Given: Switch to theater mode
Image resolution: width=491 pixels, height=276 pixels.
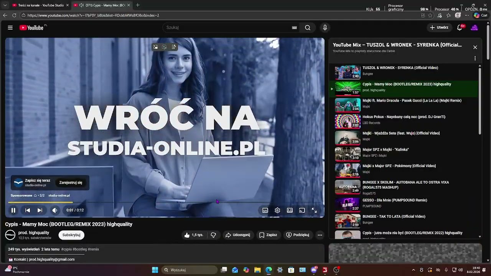Looking at the screenshot, I should [x=290, y=210].
